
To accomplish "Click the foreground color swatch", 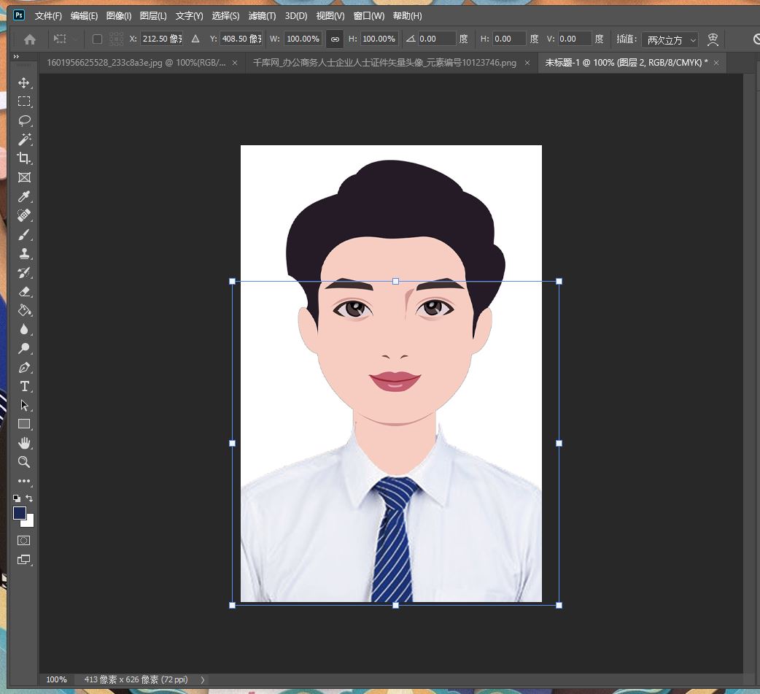I will coord(20,513).
